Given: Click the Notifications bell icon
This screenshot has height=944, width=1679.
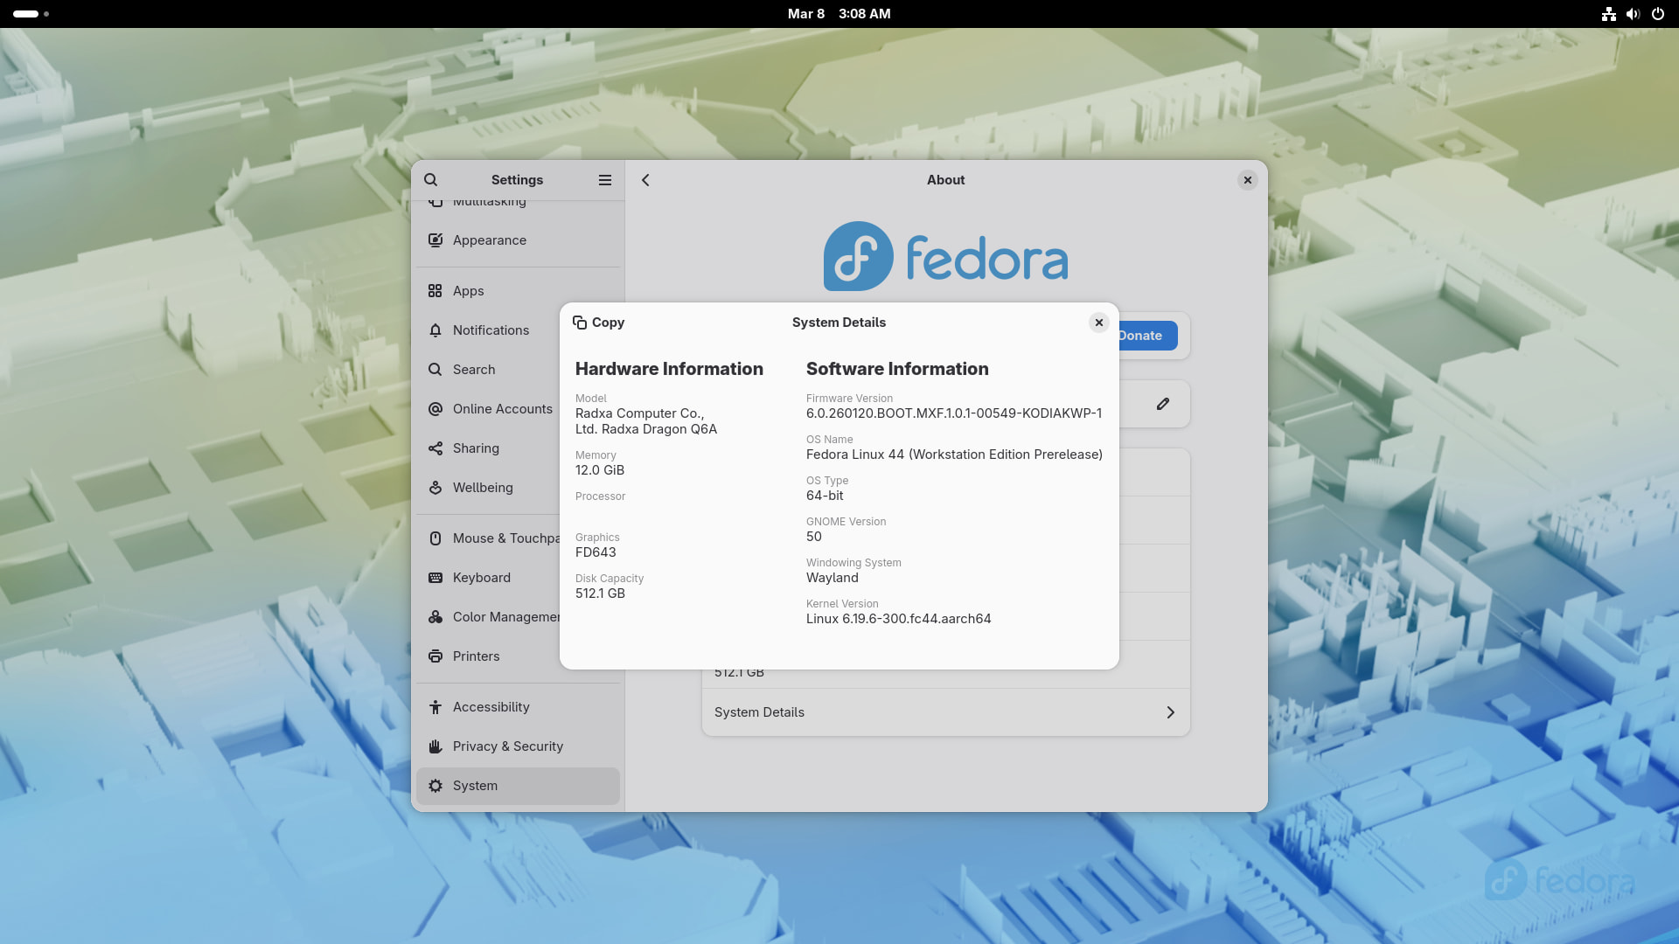Looking at the screenshot, I should [435, 330].
